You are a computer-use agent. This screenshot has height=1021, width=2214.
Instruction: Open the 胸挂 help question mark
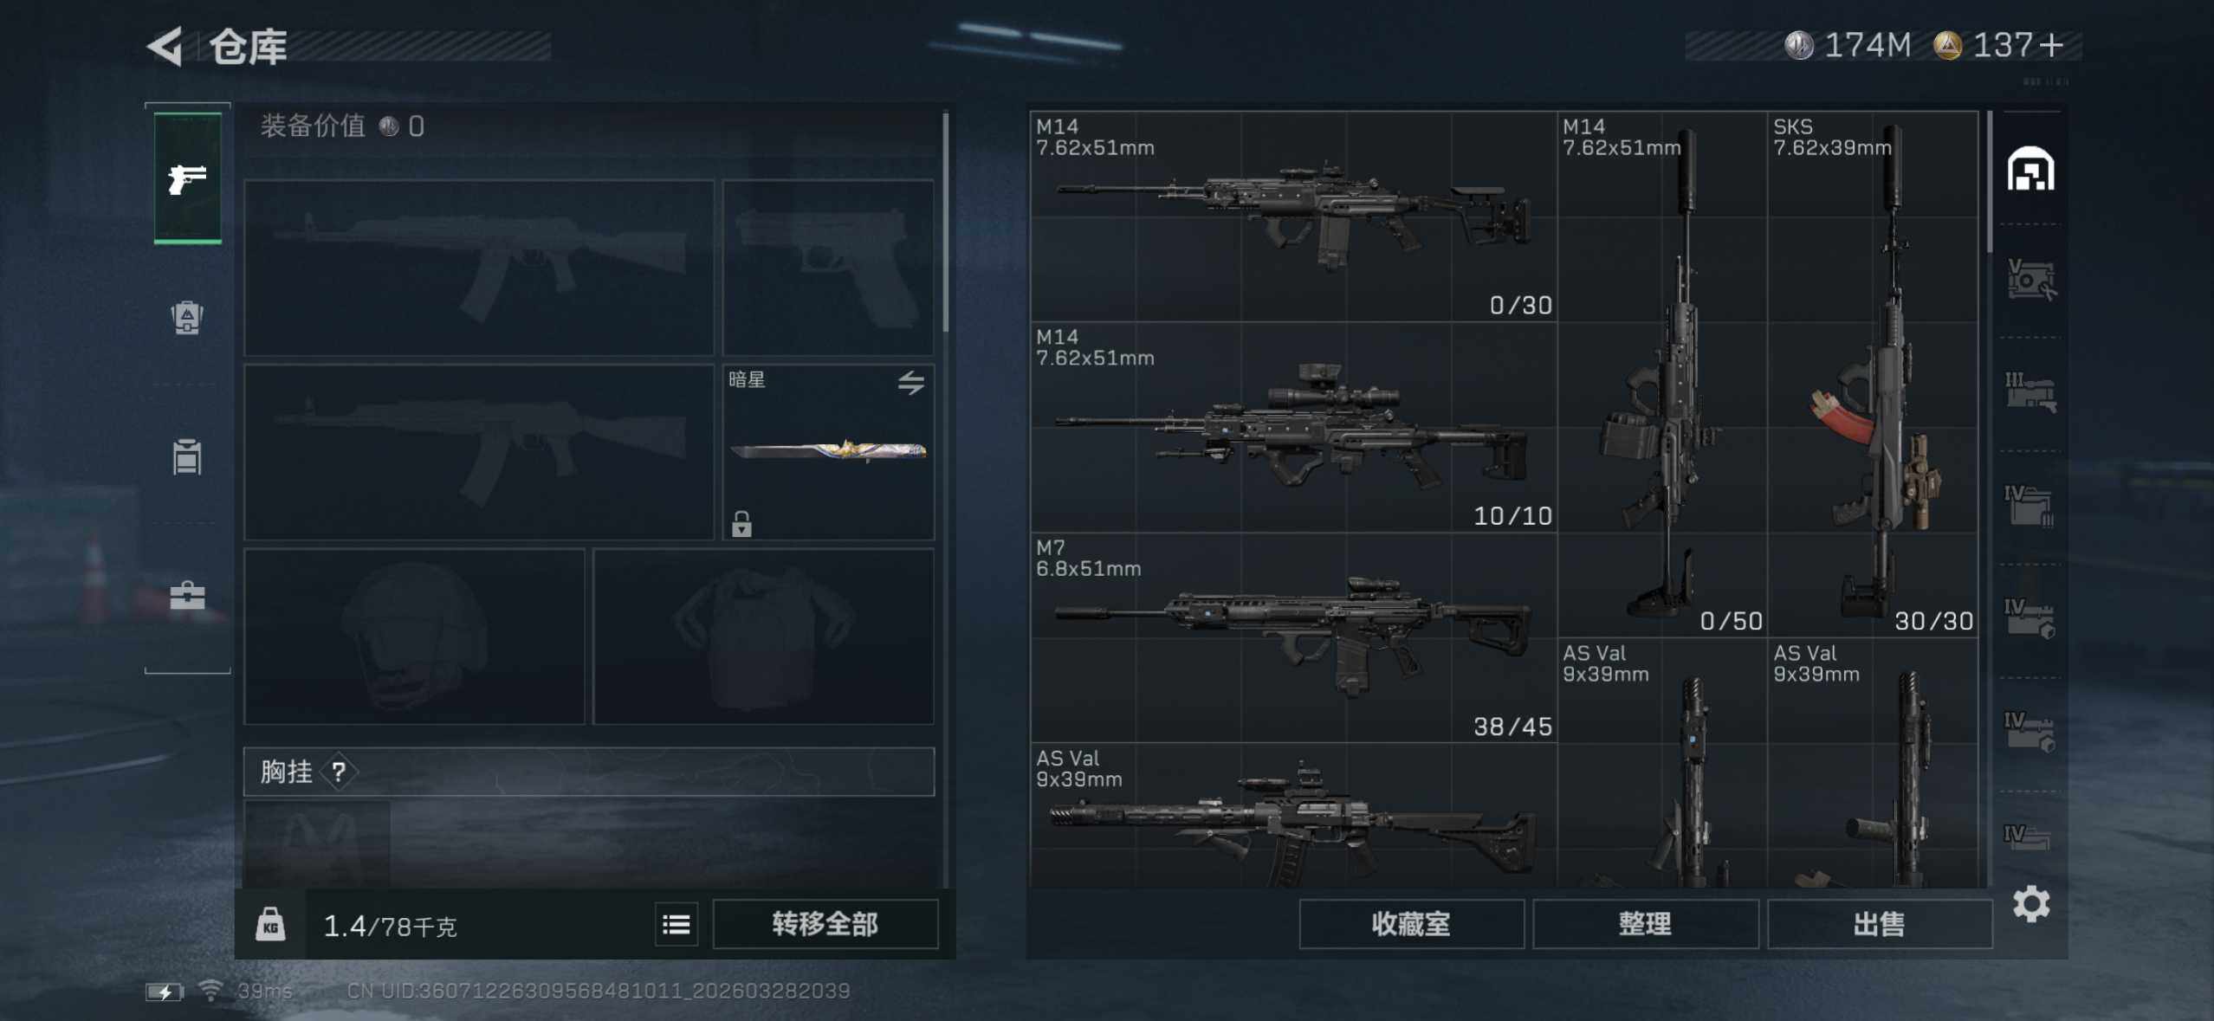339,772
